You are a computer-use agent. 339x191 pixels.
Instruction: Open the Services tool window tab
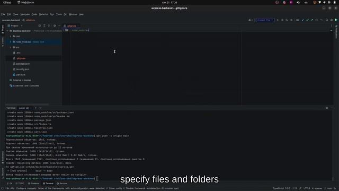pos(62,184)
